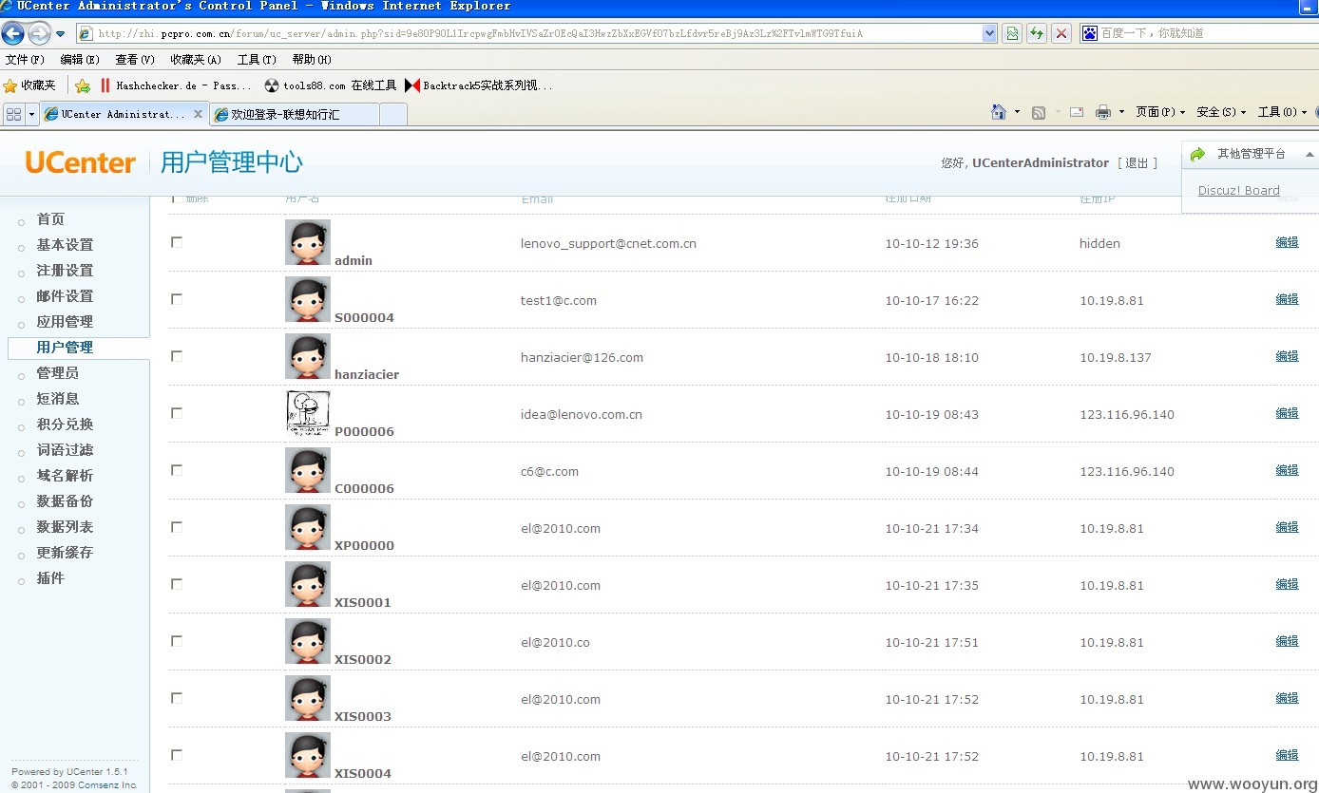Click the 编辑 link for XIS0004

point(1287,755)
